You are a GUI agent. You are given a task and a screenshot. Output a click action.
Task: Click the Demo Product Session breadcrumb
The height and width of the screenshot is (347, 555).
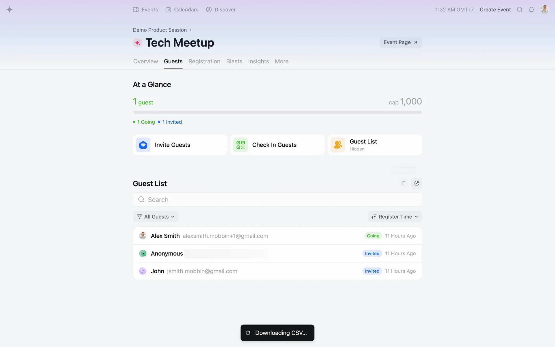click(160, 30)
